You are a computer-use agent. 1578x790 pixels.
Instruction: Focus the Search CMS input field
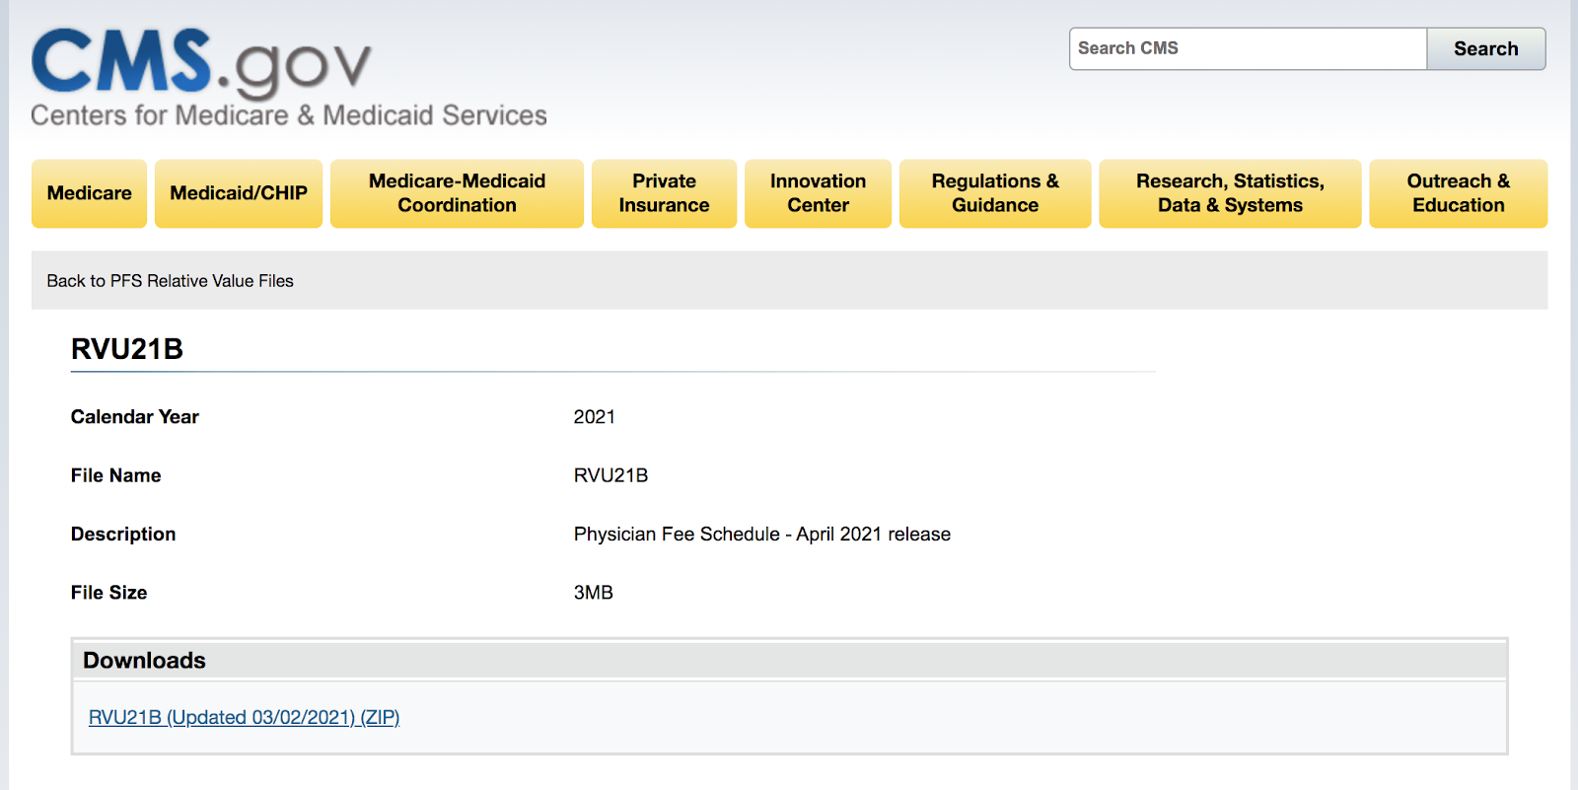pos(1247,48)
